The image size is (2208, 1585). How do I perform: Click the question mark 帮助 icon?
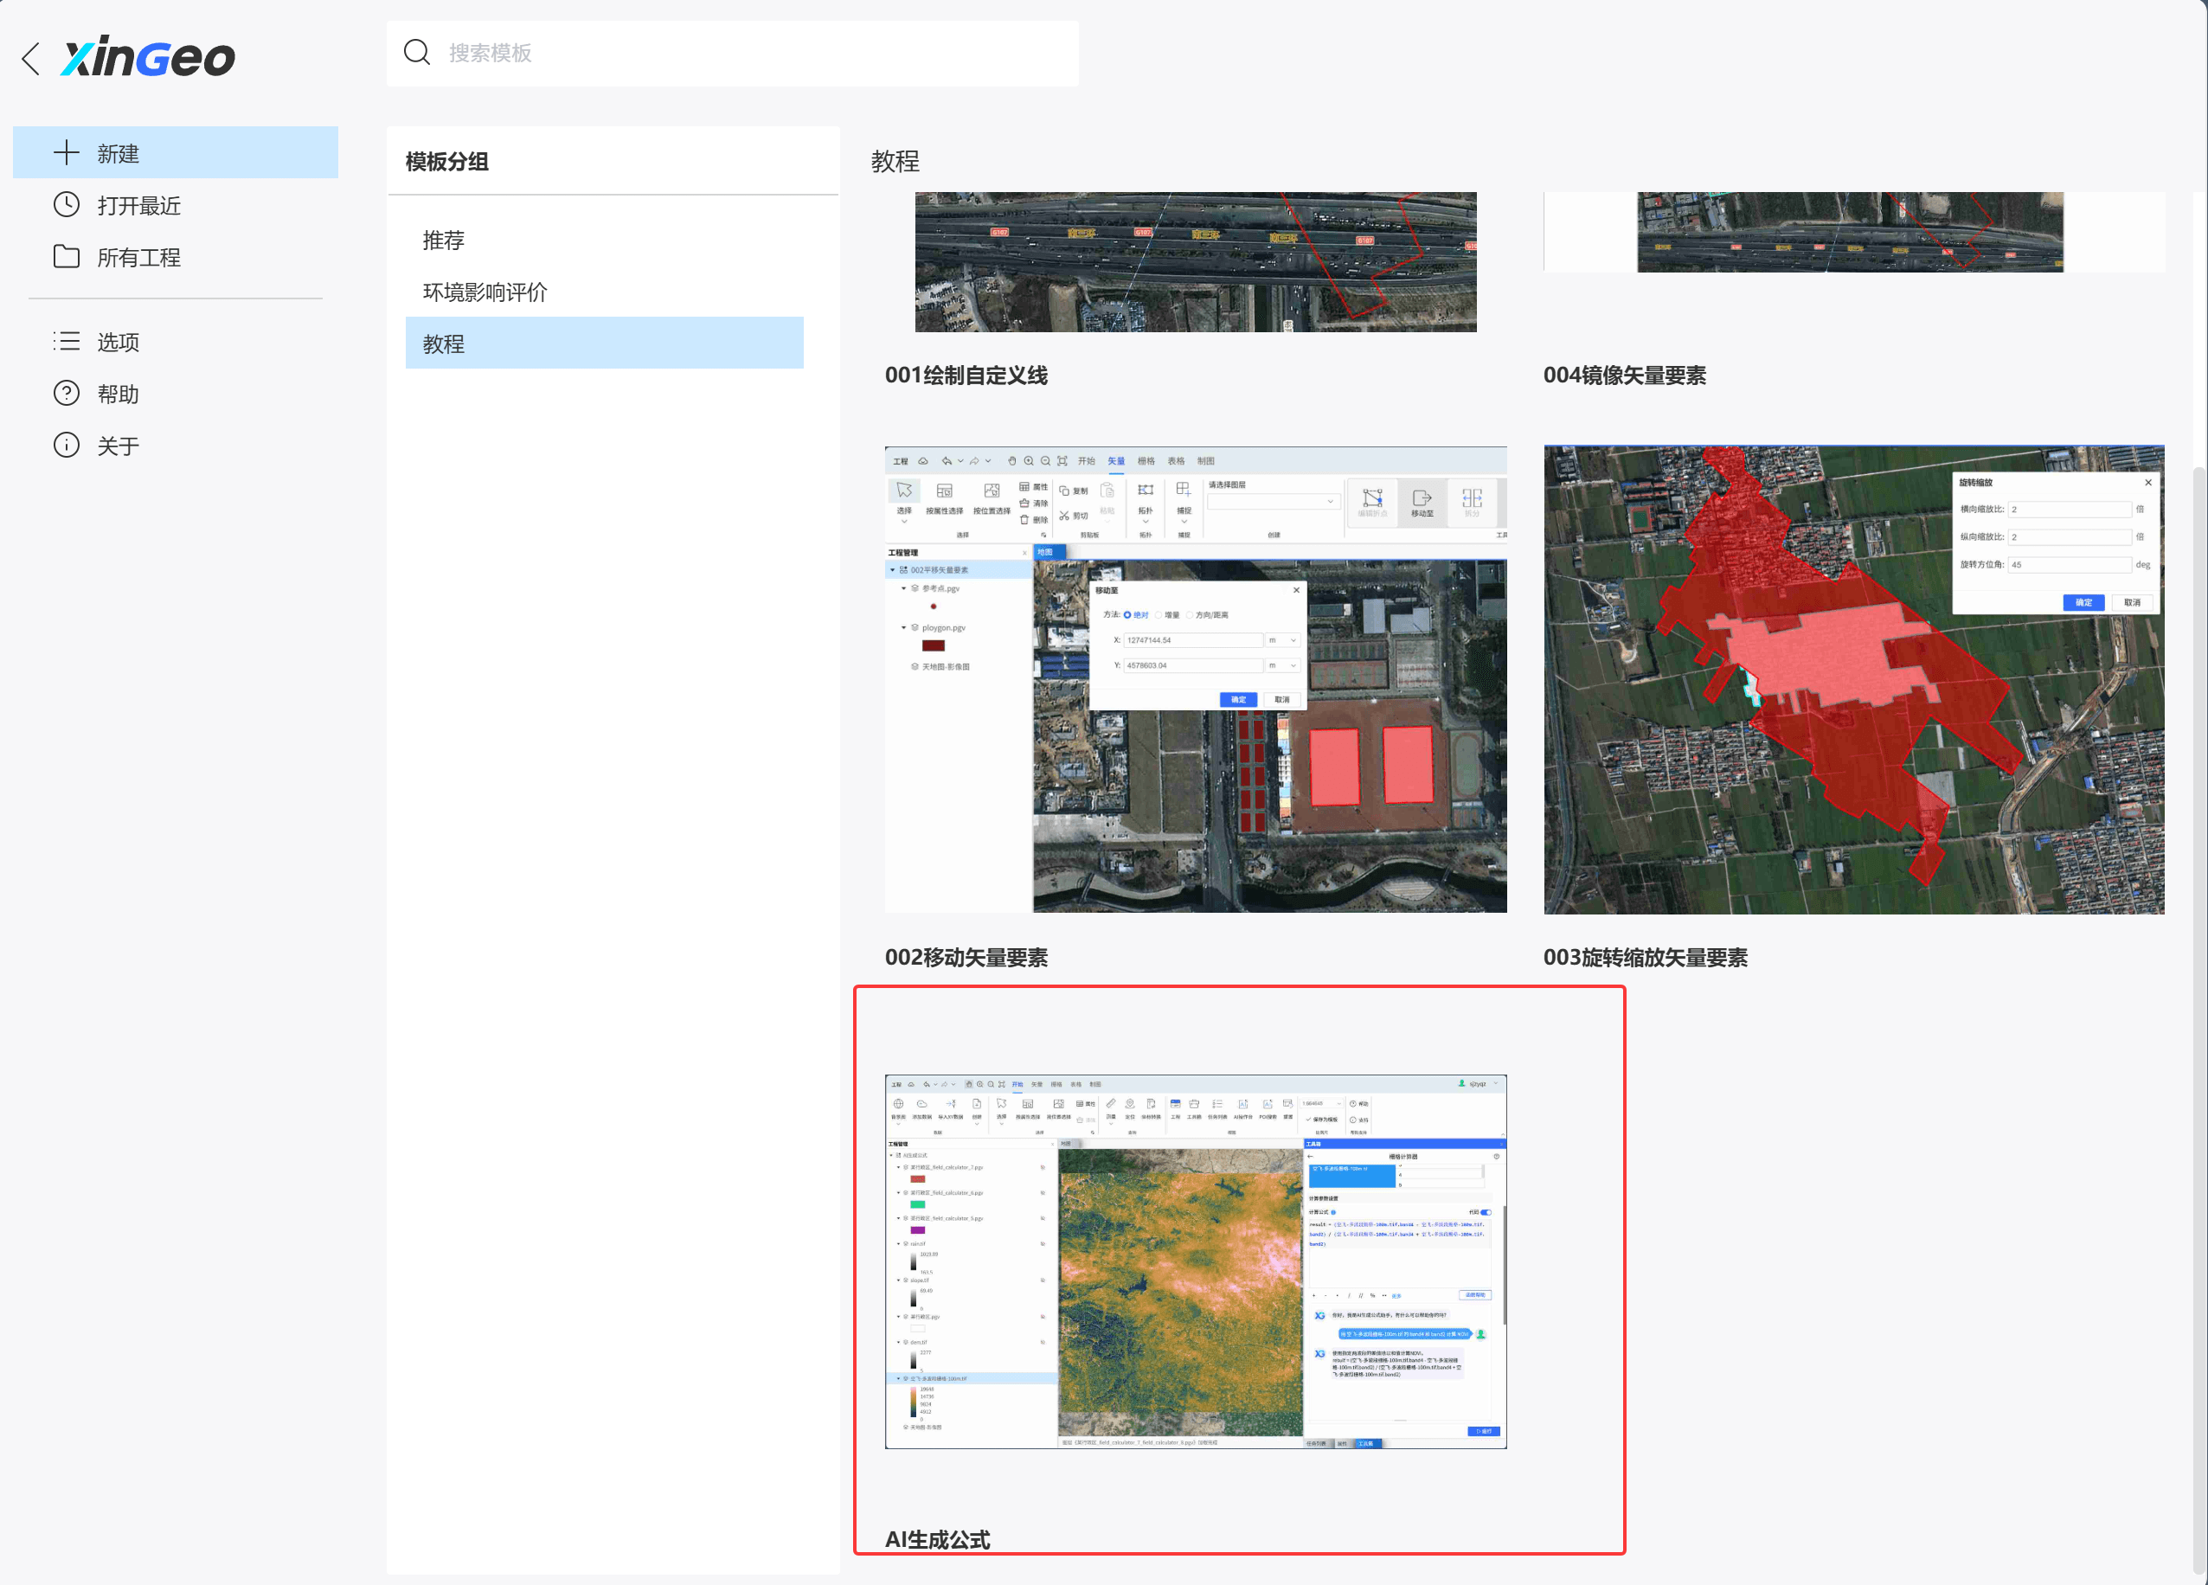point(67,394)
